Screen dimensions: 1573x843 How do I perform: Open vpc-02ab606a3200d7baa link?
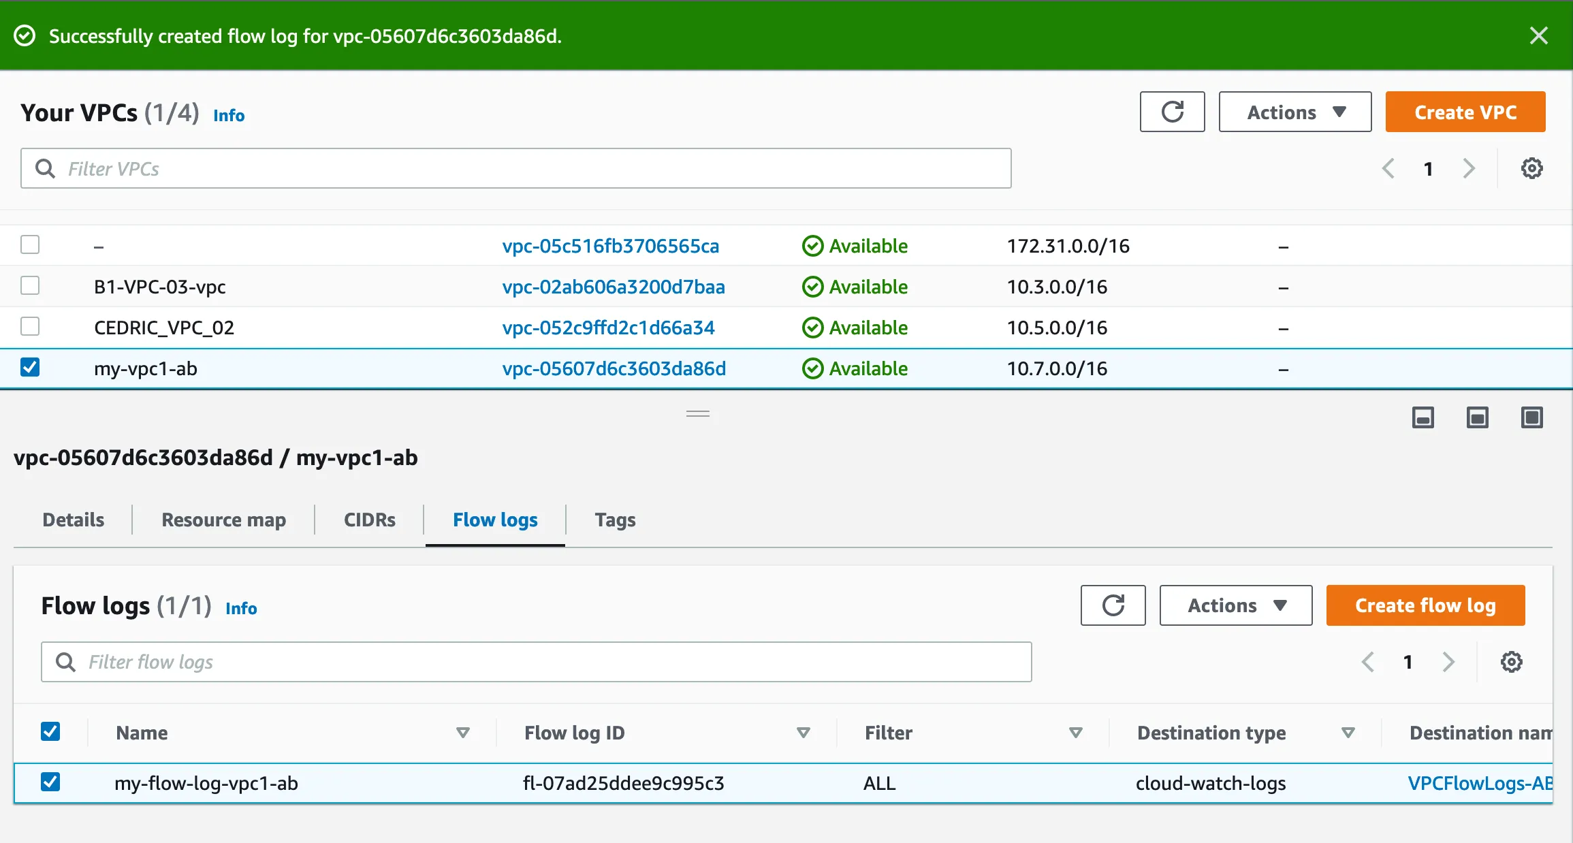[613, 287]
